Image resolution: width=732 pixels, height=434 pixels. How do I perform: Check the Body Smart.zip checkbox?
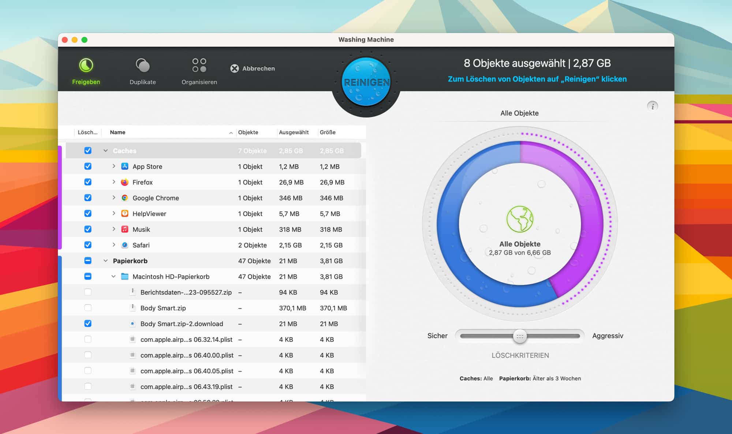point(88,308)
